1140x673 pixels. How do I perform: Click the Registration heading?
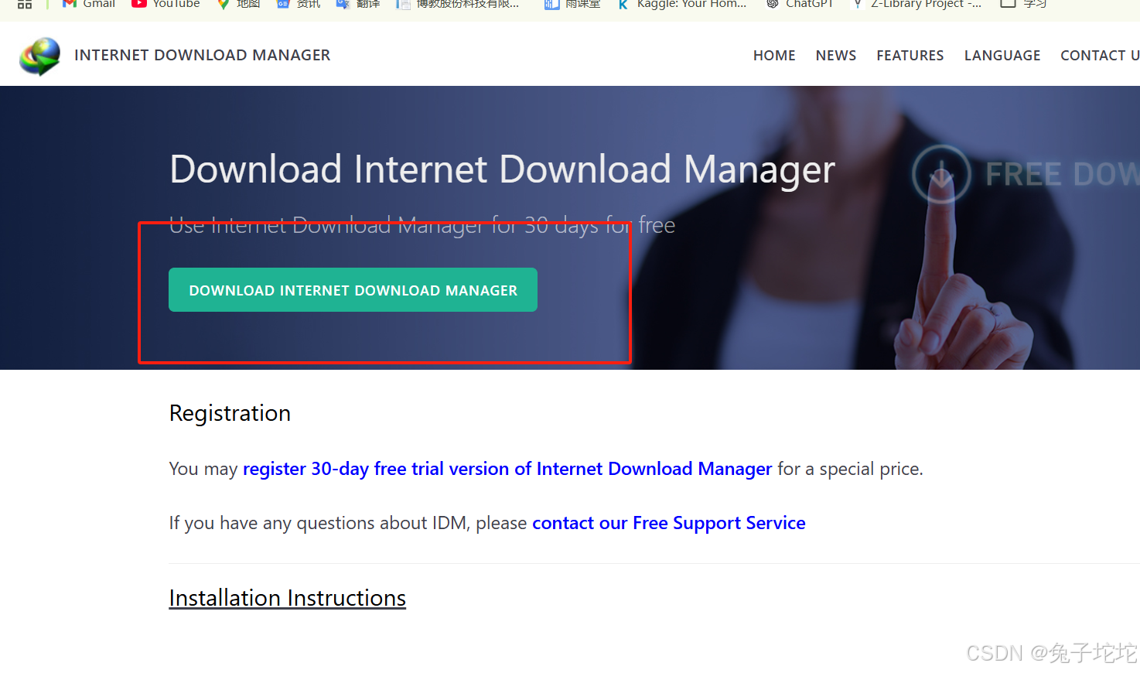(230, 413)
